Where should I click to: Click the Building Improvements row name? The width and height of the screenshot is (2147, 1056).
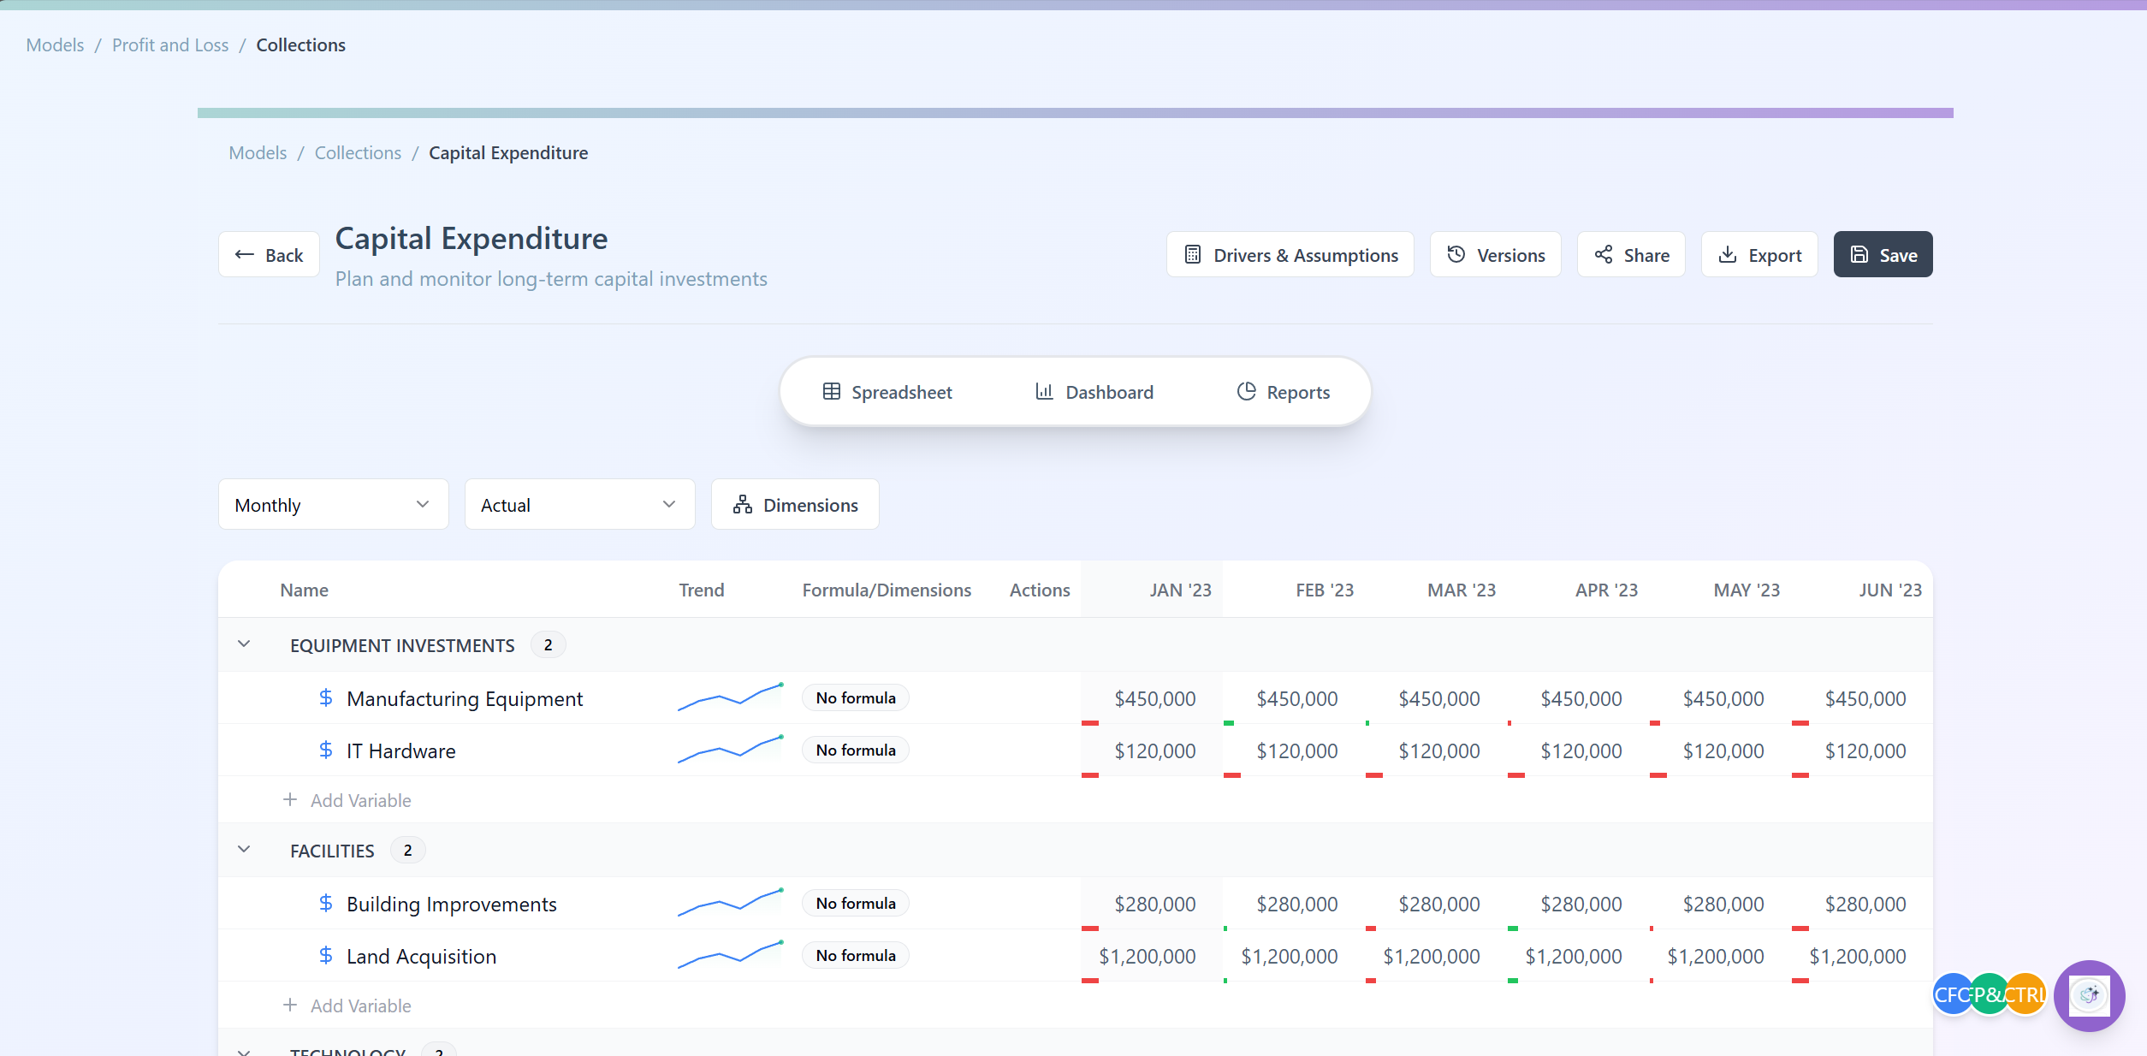[x=451, y=904]
